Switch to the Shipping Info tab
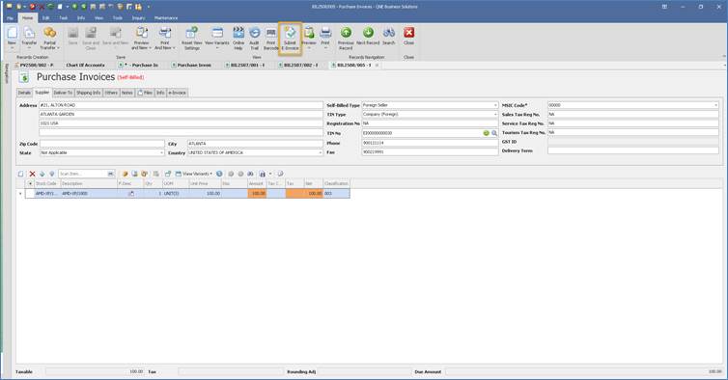This screenshot has width=728, height=380. click(x=88, y=93)
